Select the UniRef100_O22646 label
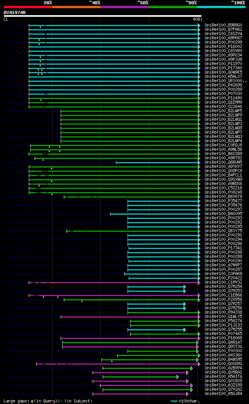Screen dimensions: 249x404 coord(223,107)
